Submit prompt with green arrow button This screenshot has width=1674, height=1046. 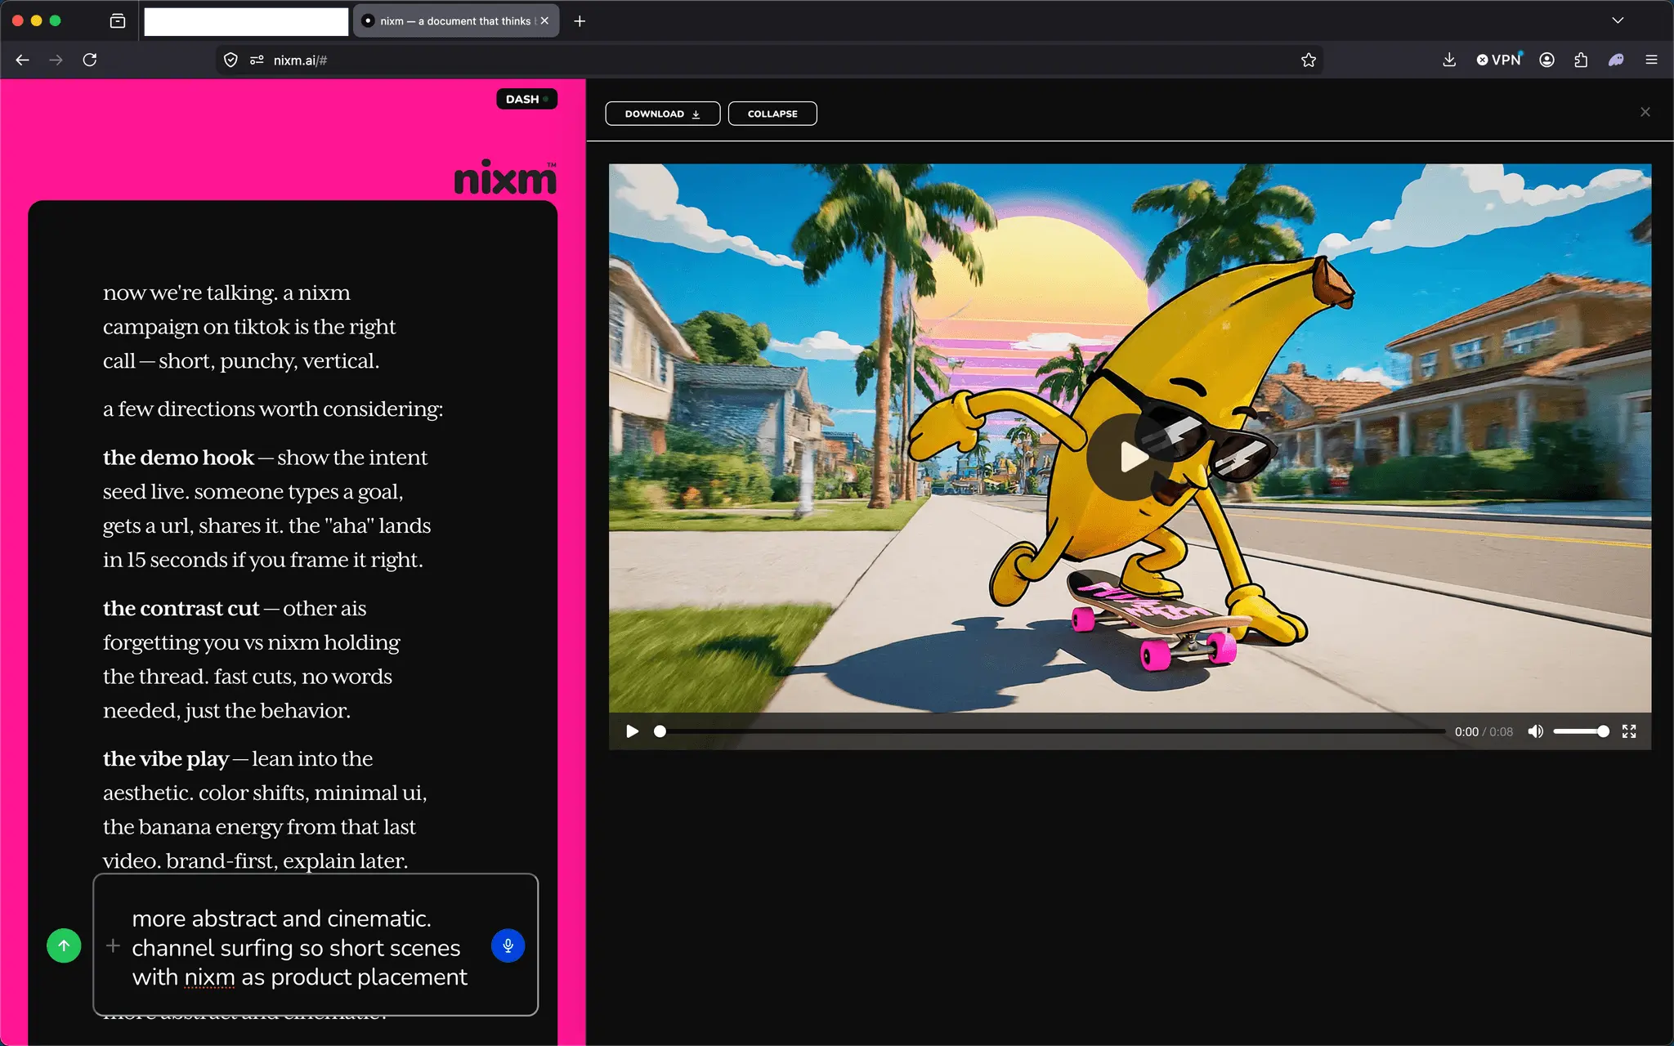[64, 945]
